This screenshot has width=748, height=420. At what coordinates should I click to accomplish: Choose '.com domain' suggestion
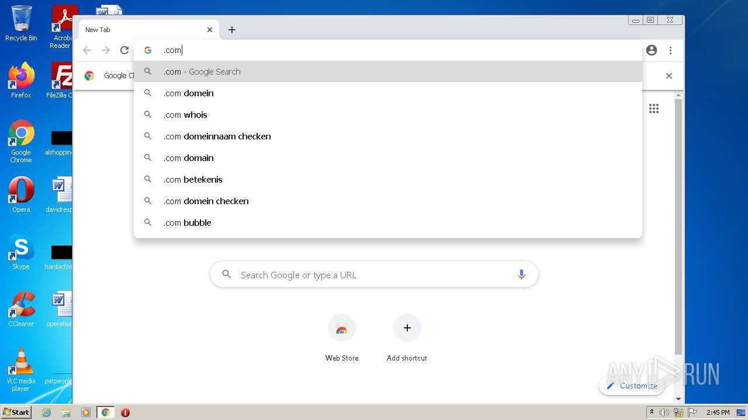[x=388, y=158]
